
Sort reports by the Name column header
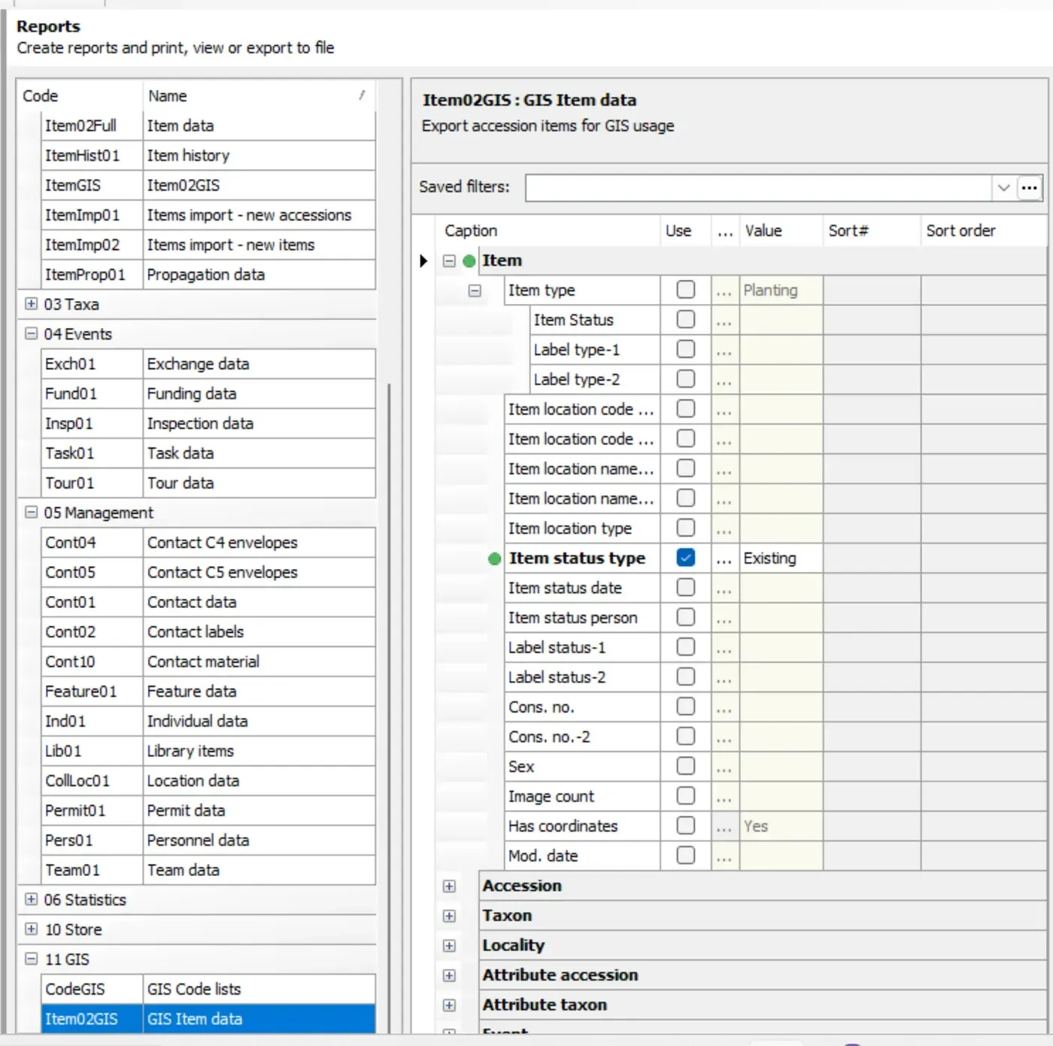258,96
